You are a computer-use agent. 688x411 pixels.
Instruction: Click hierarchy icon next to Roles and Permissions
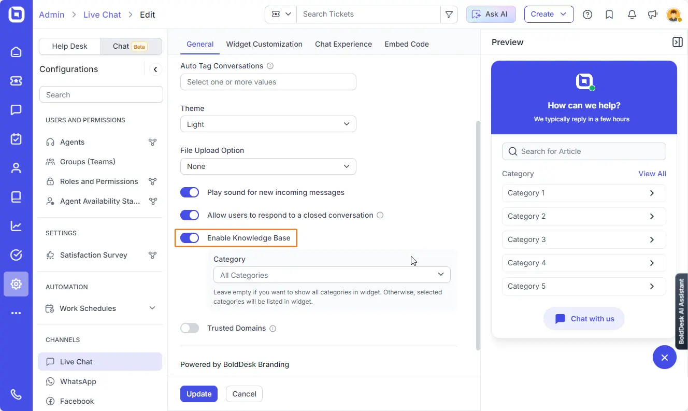(152, 181)
